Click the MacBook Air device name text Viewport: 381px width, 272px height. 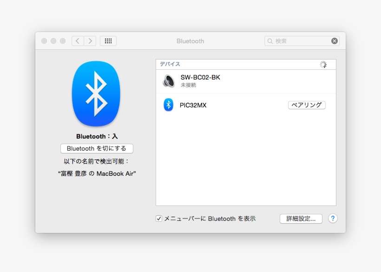[96, 172]
